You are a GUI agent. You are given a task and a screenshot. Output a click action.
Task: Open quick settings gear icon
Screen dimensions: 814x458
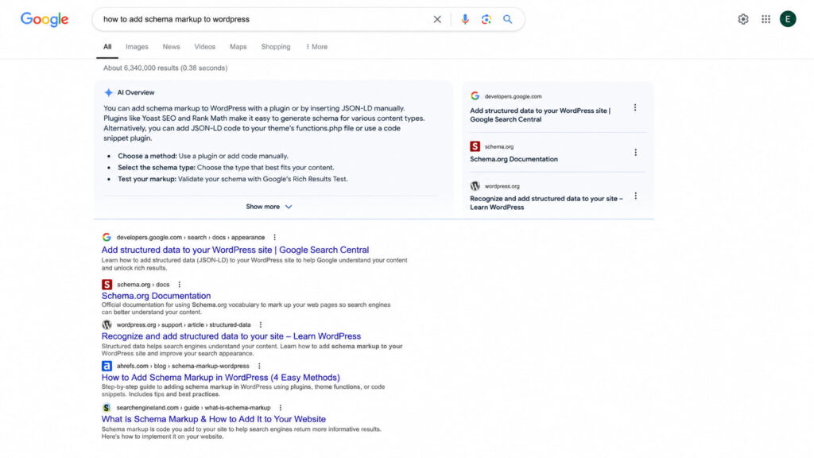click(743, 19)
